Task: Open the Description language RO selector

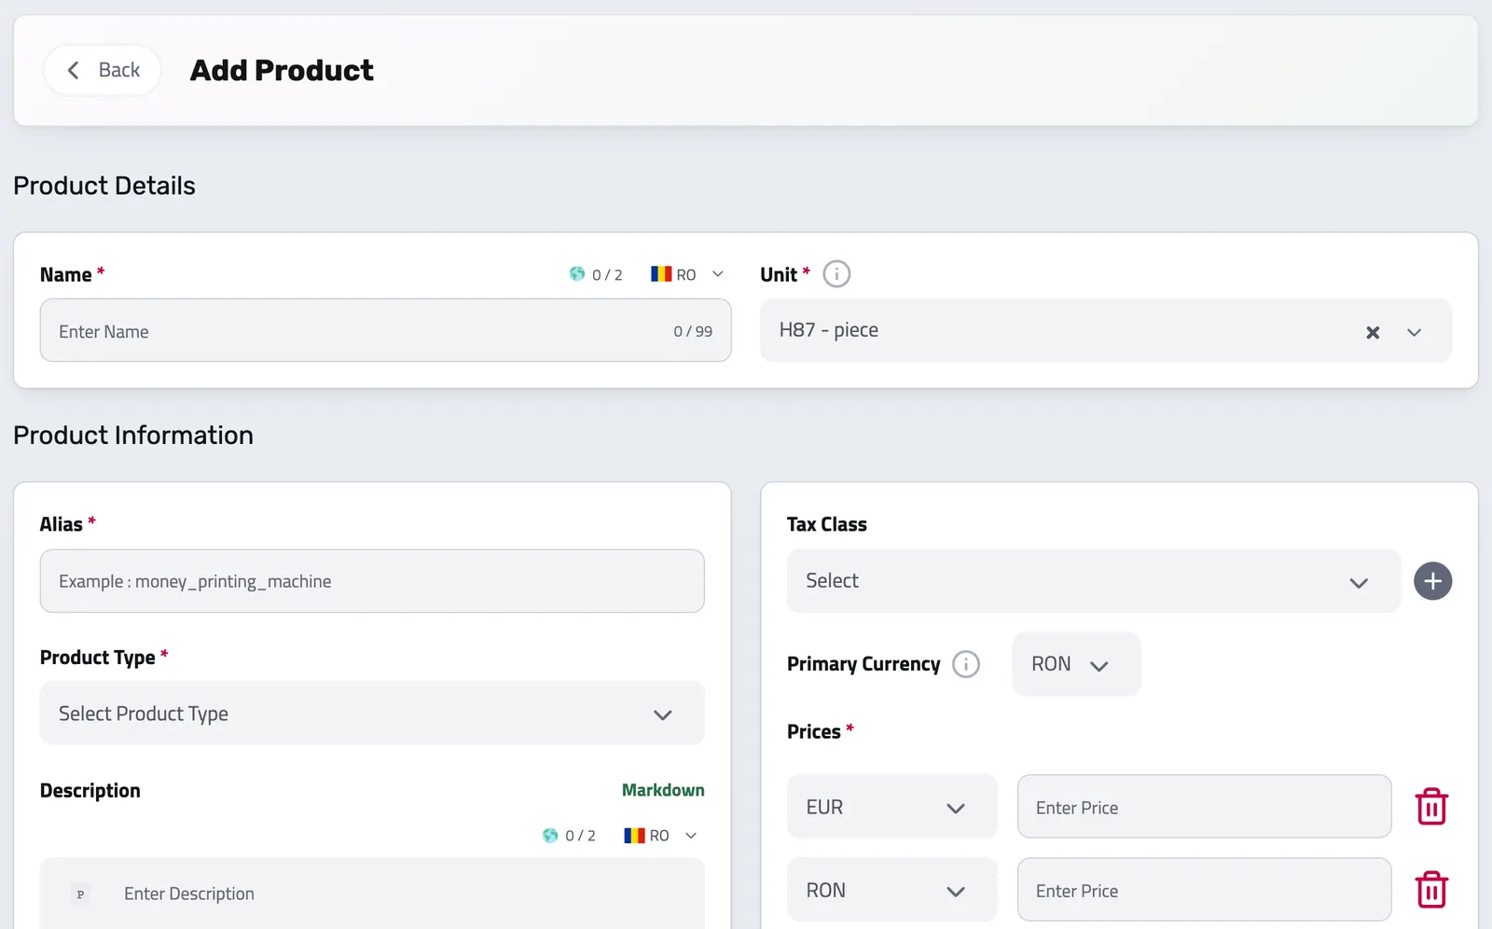Action: click(661, 836)
